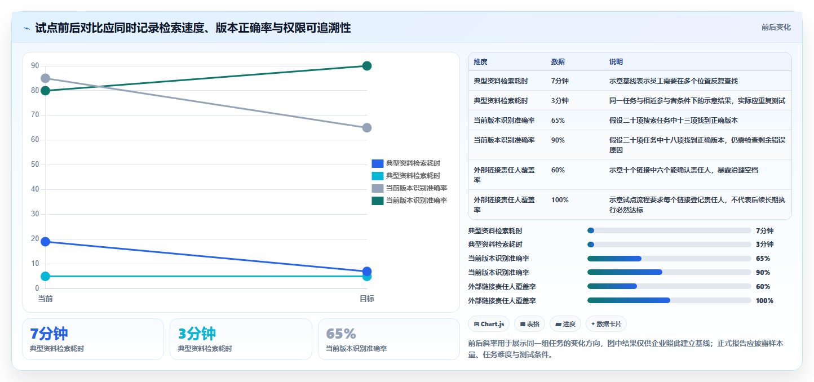
Task: Click the 90 y-axis tick label
Action: pyautogui.click(x=35, y=66)
